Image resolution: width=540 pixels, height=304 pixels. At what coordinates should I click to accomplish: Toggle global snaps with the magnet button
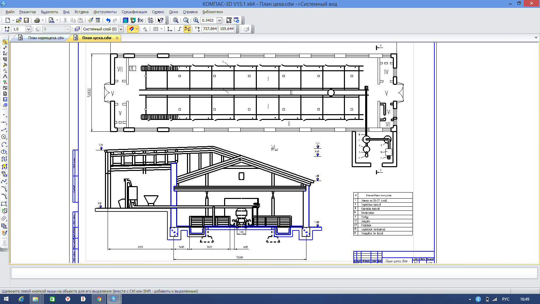pyautogui.click(x=131, y=29)
